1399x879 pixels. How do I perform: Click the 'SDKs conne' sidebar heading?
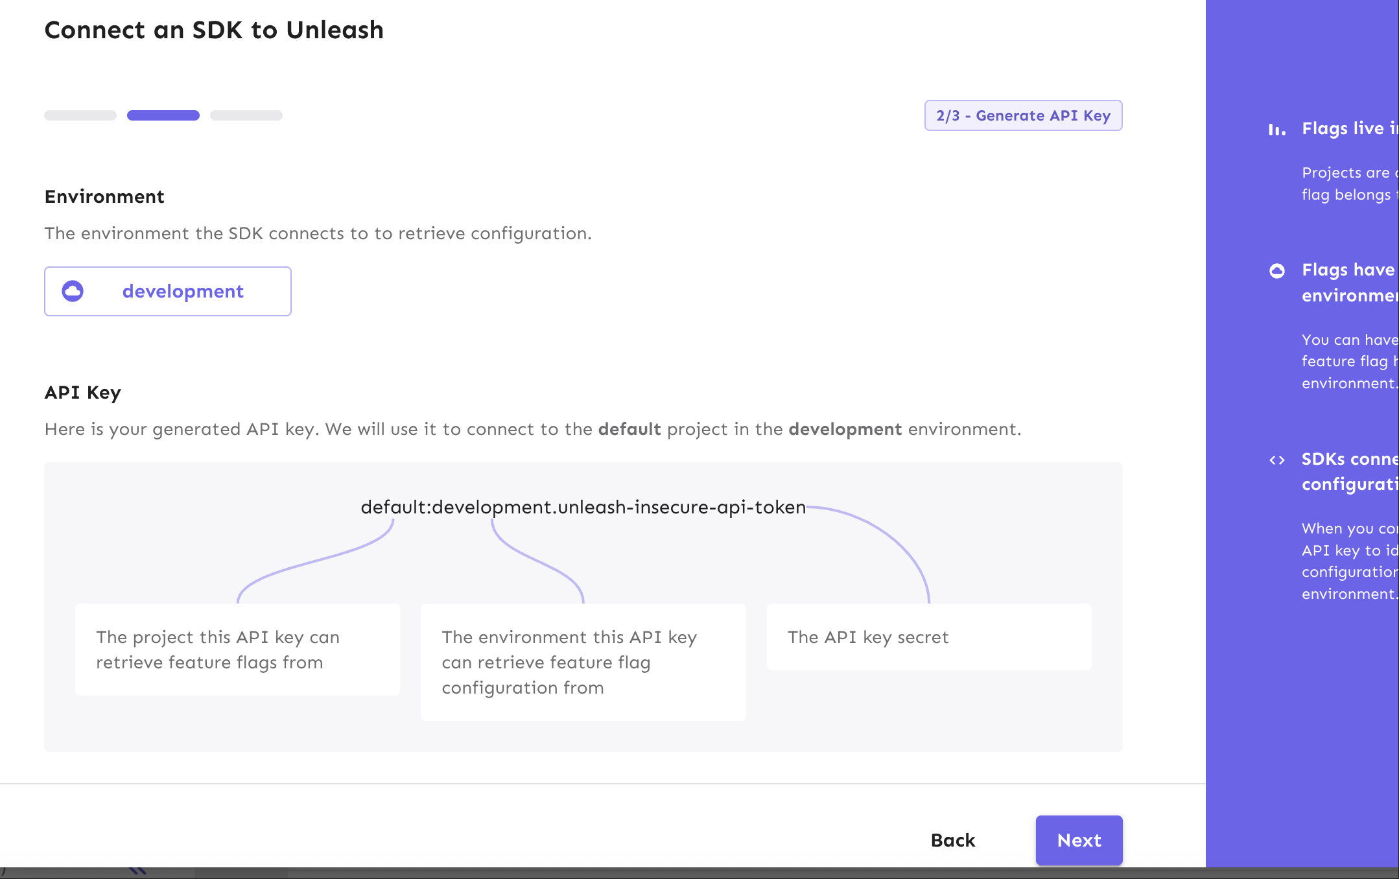1350,471
